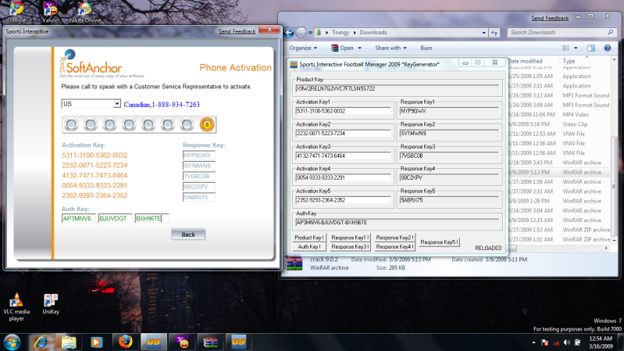Click Product Key ! button in keygen
Viewport: 624px width, 351px height.
click(x=309, y=238)
